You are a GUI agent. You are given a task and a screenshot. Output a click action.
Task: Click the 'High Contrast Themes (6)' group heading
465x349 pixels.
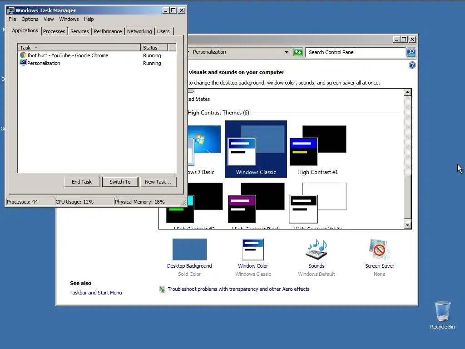[x=218, y=113]
